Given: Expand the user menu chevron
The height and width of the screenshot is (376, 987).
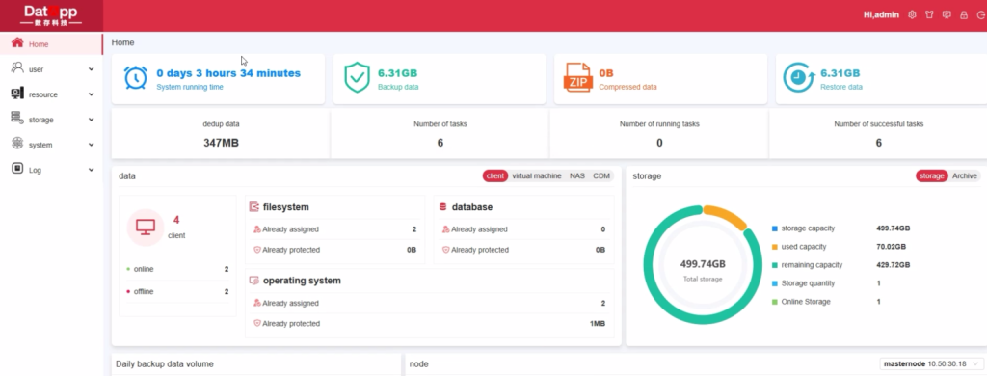Looking at the screenshot, I should (x=92, y=69).
